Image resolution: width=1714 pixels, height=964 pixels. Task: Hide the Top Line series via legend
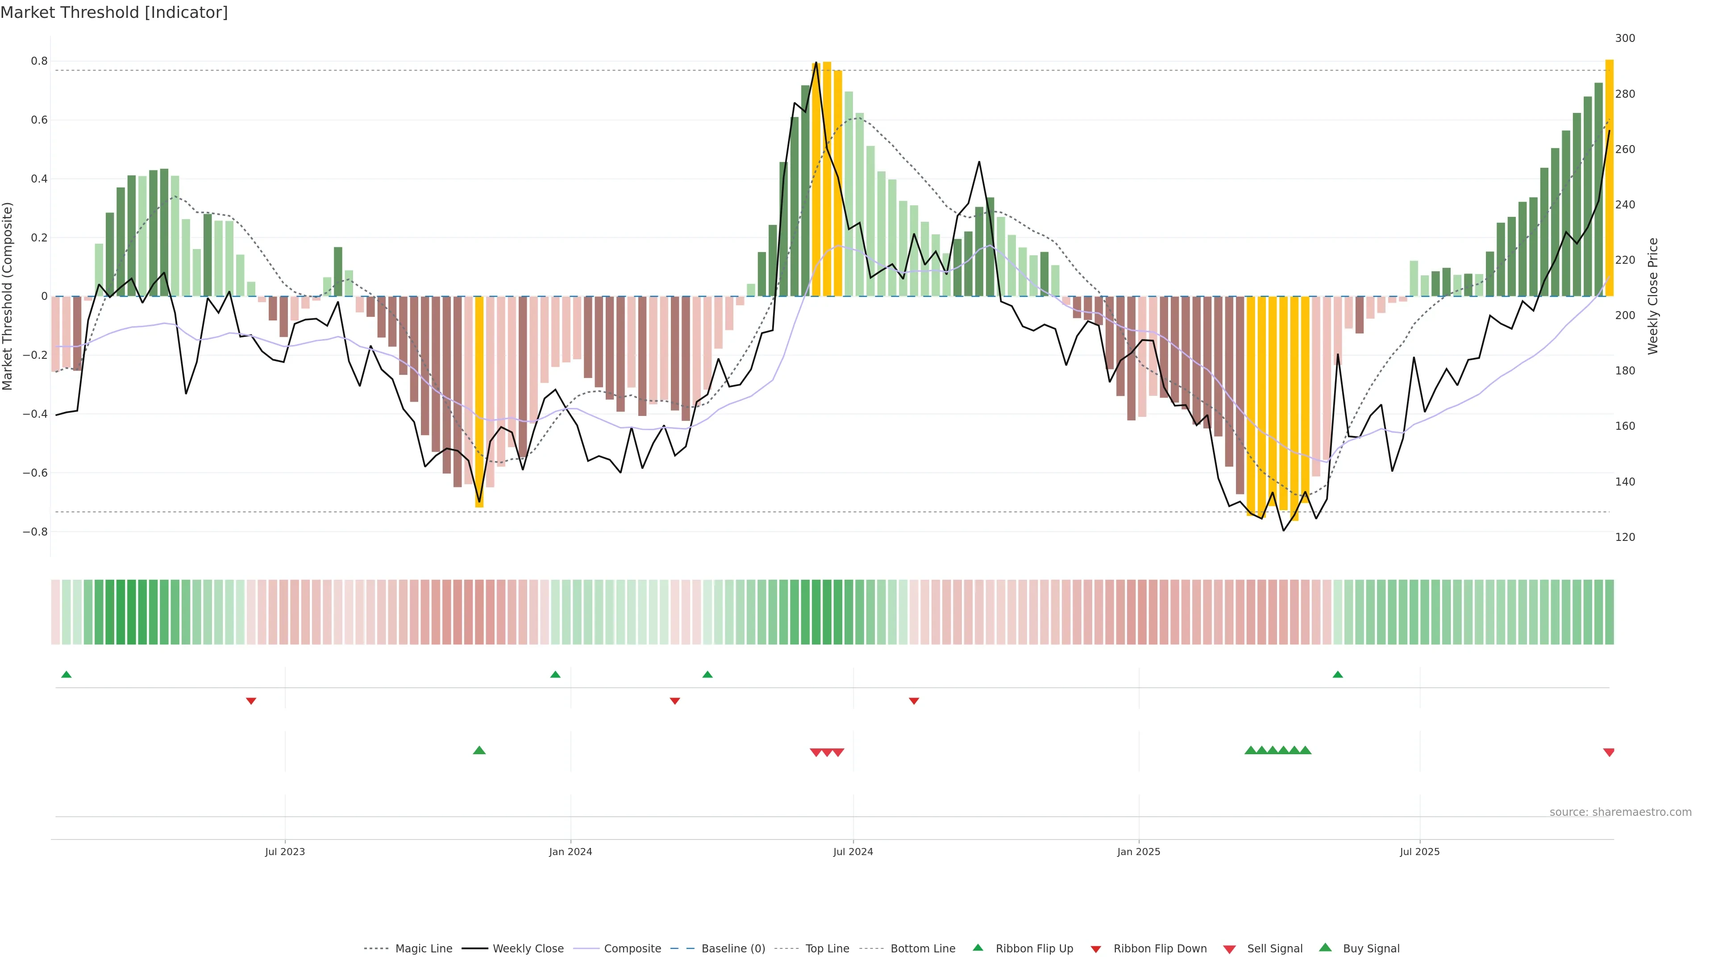click(x=827, y=949)
